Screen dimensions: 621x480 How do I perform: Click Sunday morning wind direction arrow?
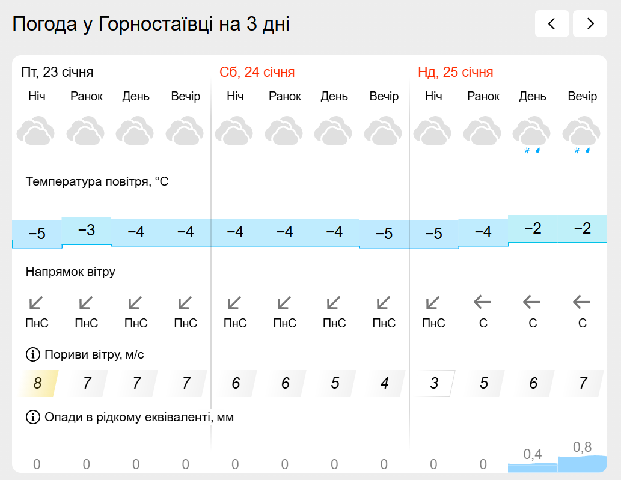(x=483, y=301)
